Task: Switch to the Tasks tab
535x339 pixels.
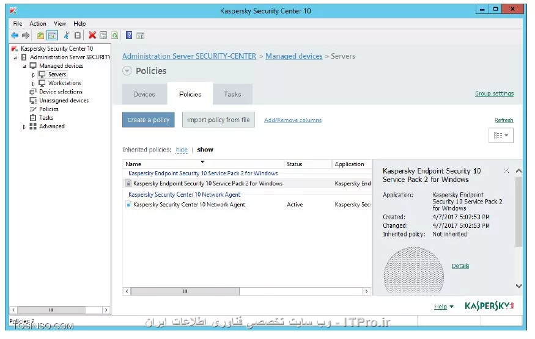Action: [x=232, y=94]
